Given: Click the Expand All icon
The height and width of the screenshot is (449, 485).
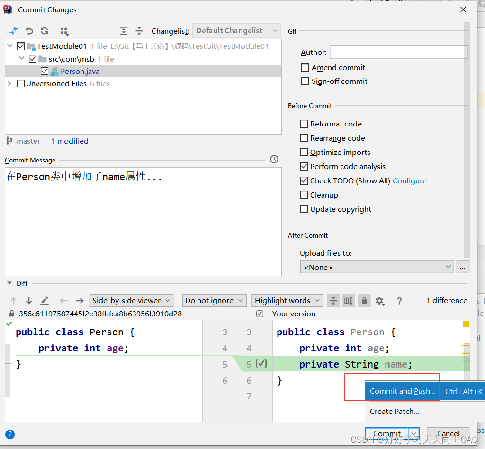Looking at the screenshot, I should (x=124, y=31).
